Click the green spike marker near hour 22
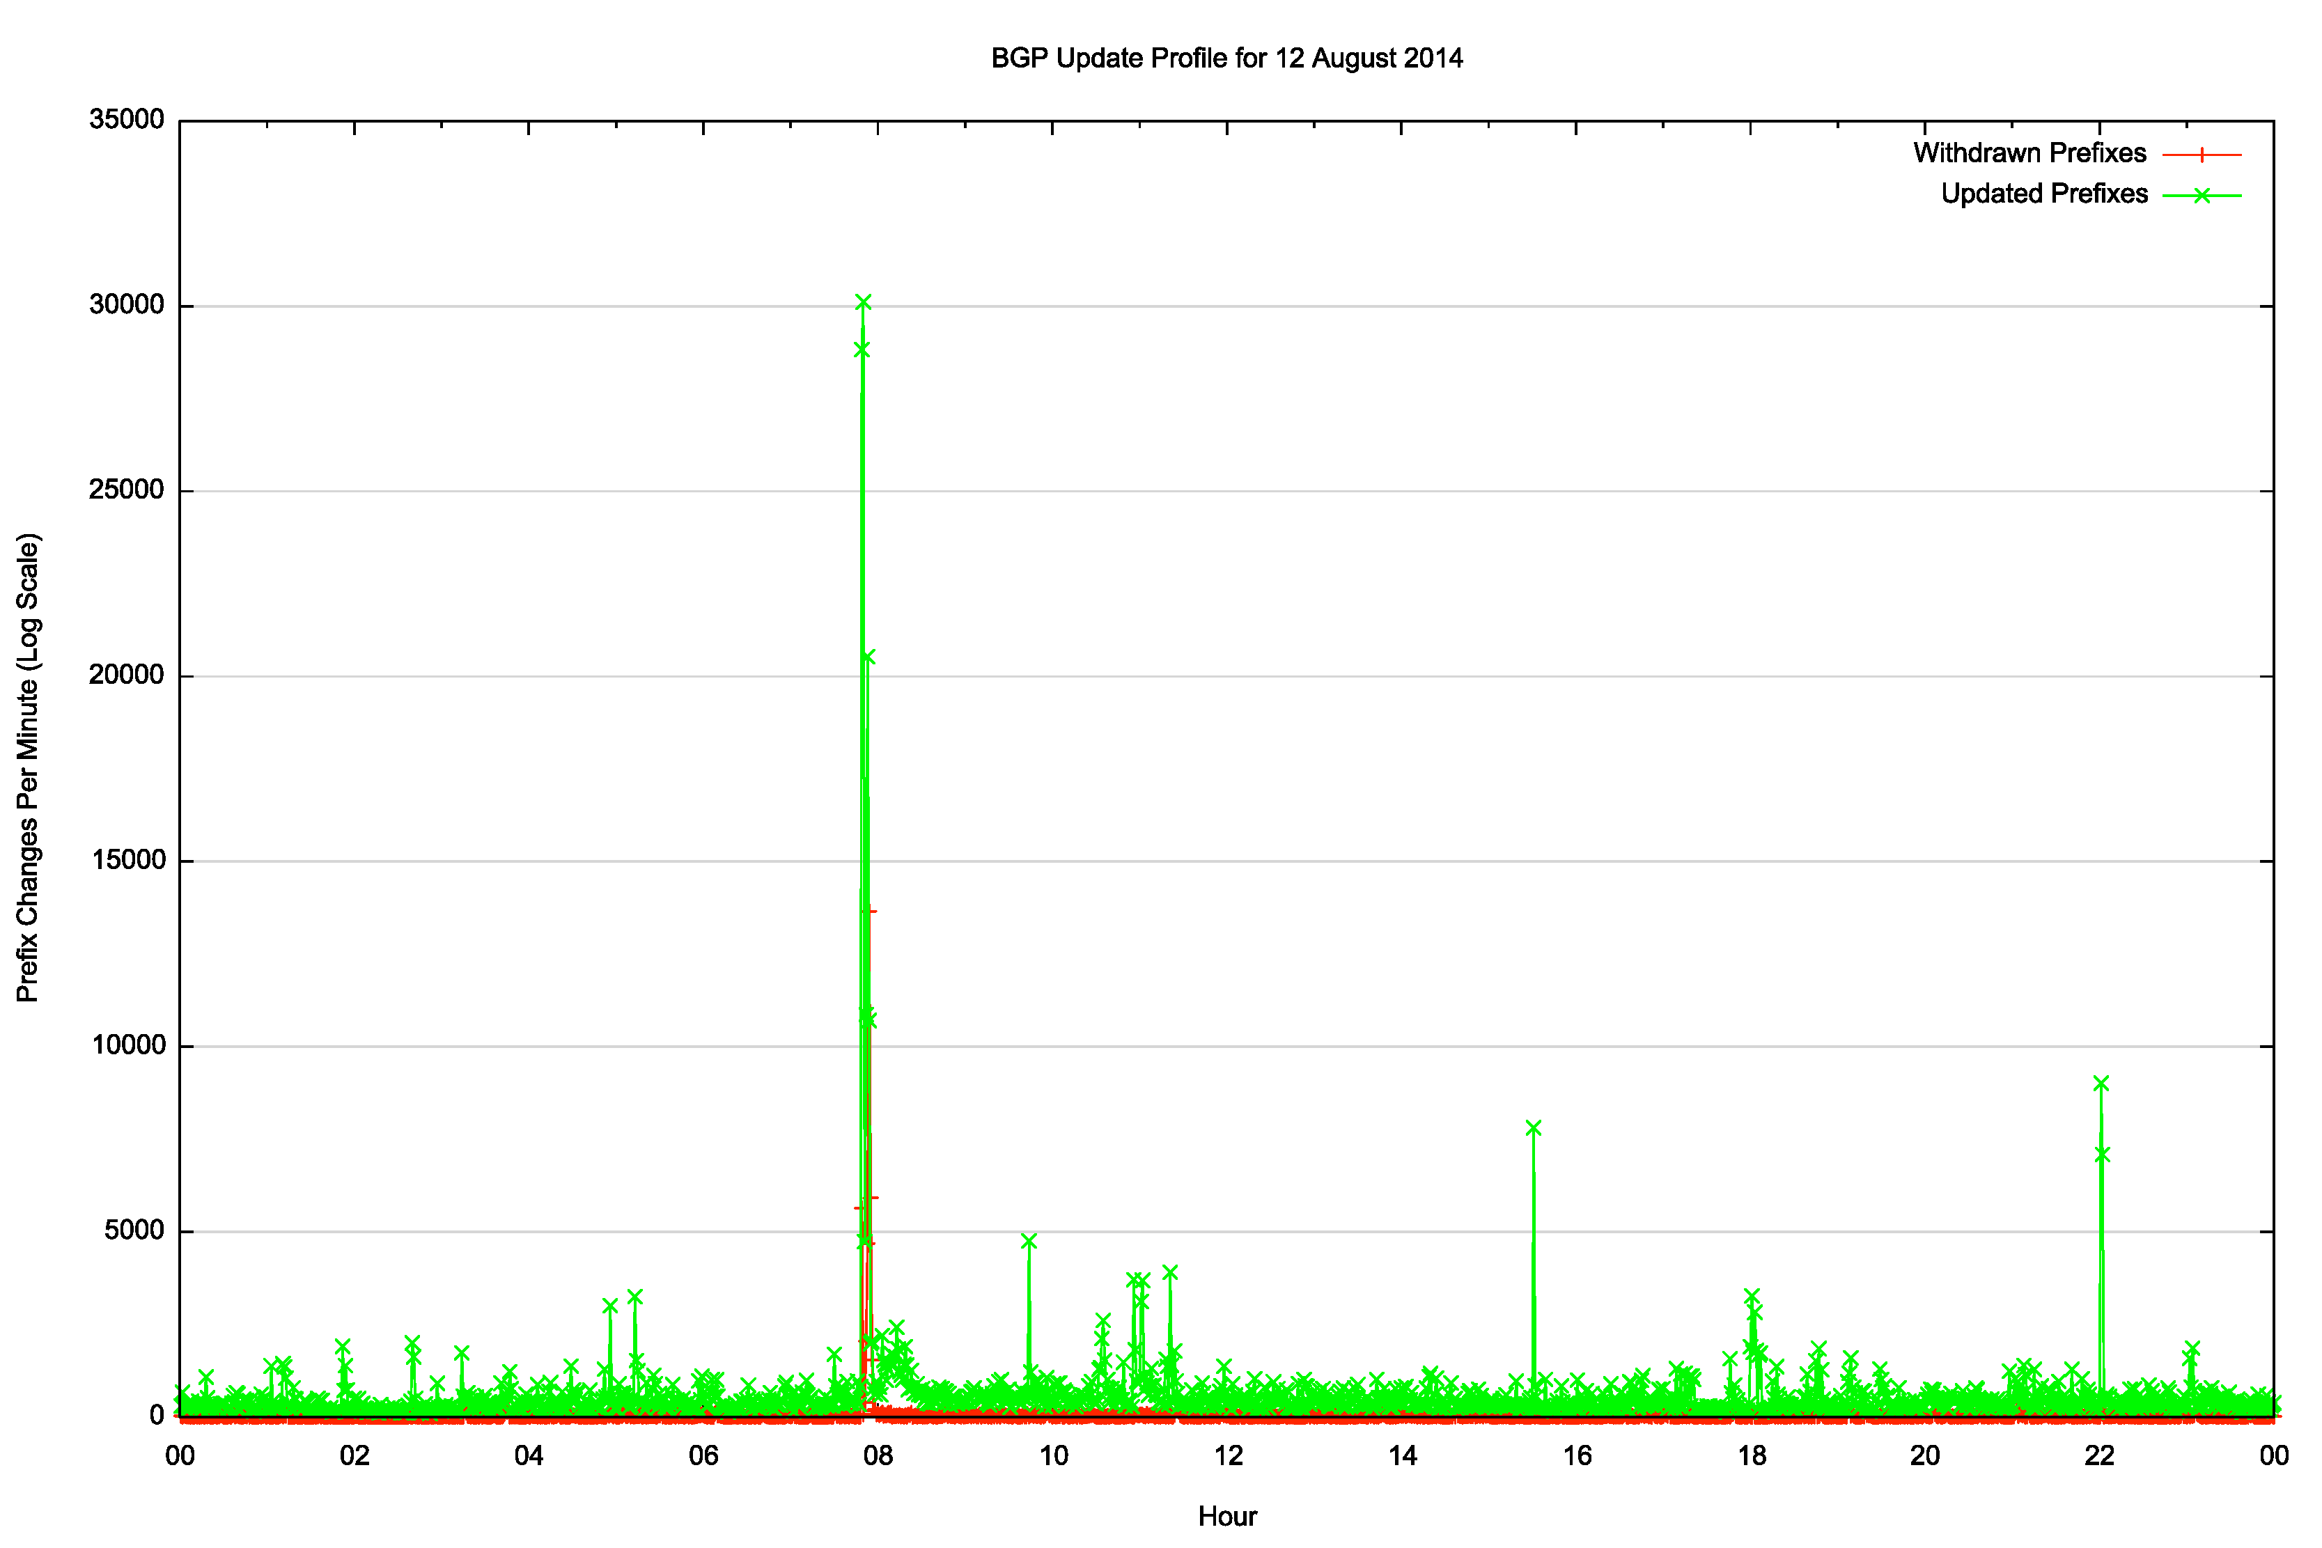This screenshot has height=1548, width=2322. click(x=2101, y=1084)
